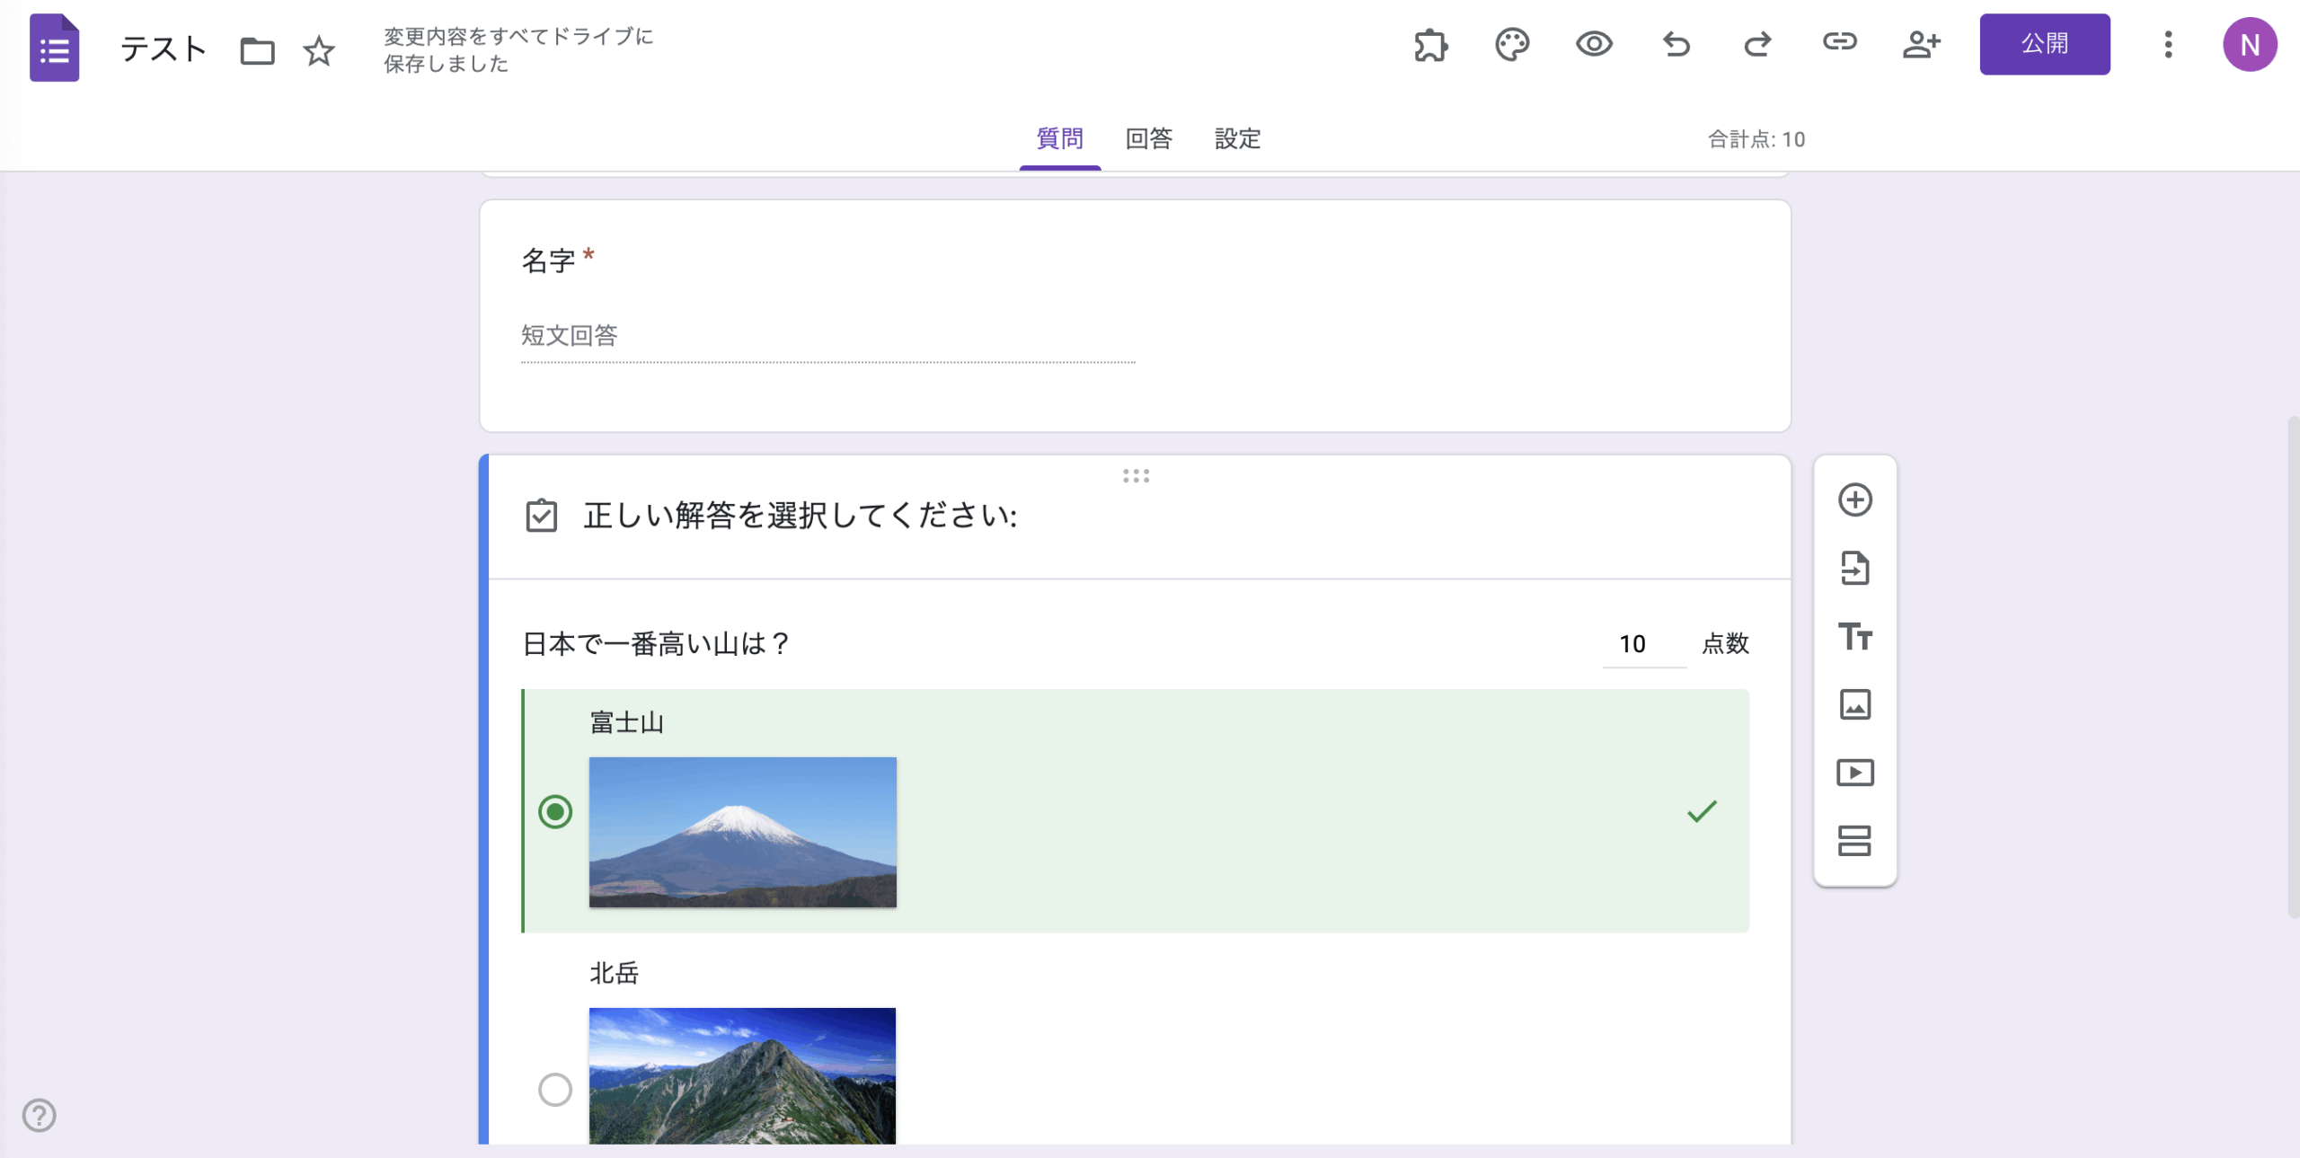Insert an image using sidebar icon
2300x1158 pixels.
point(1855,704)
